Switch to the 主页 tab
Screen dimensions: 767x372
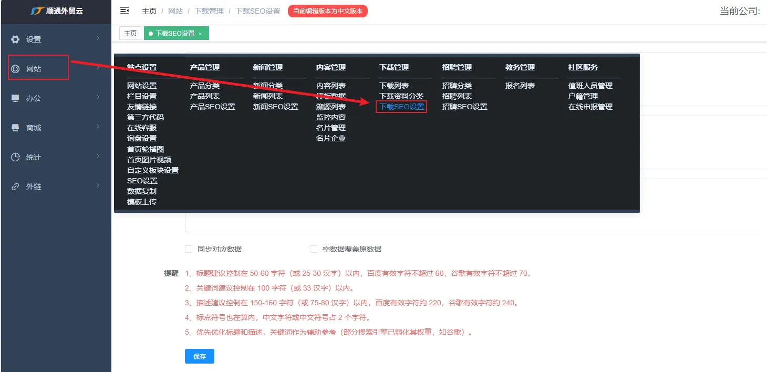[130, 34]
